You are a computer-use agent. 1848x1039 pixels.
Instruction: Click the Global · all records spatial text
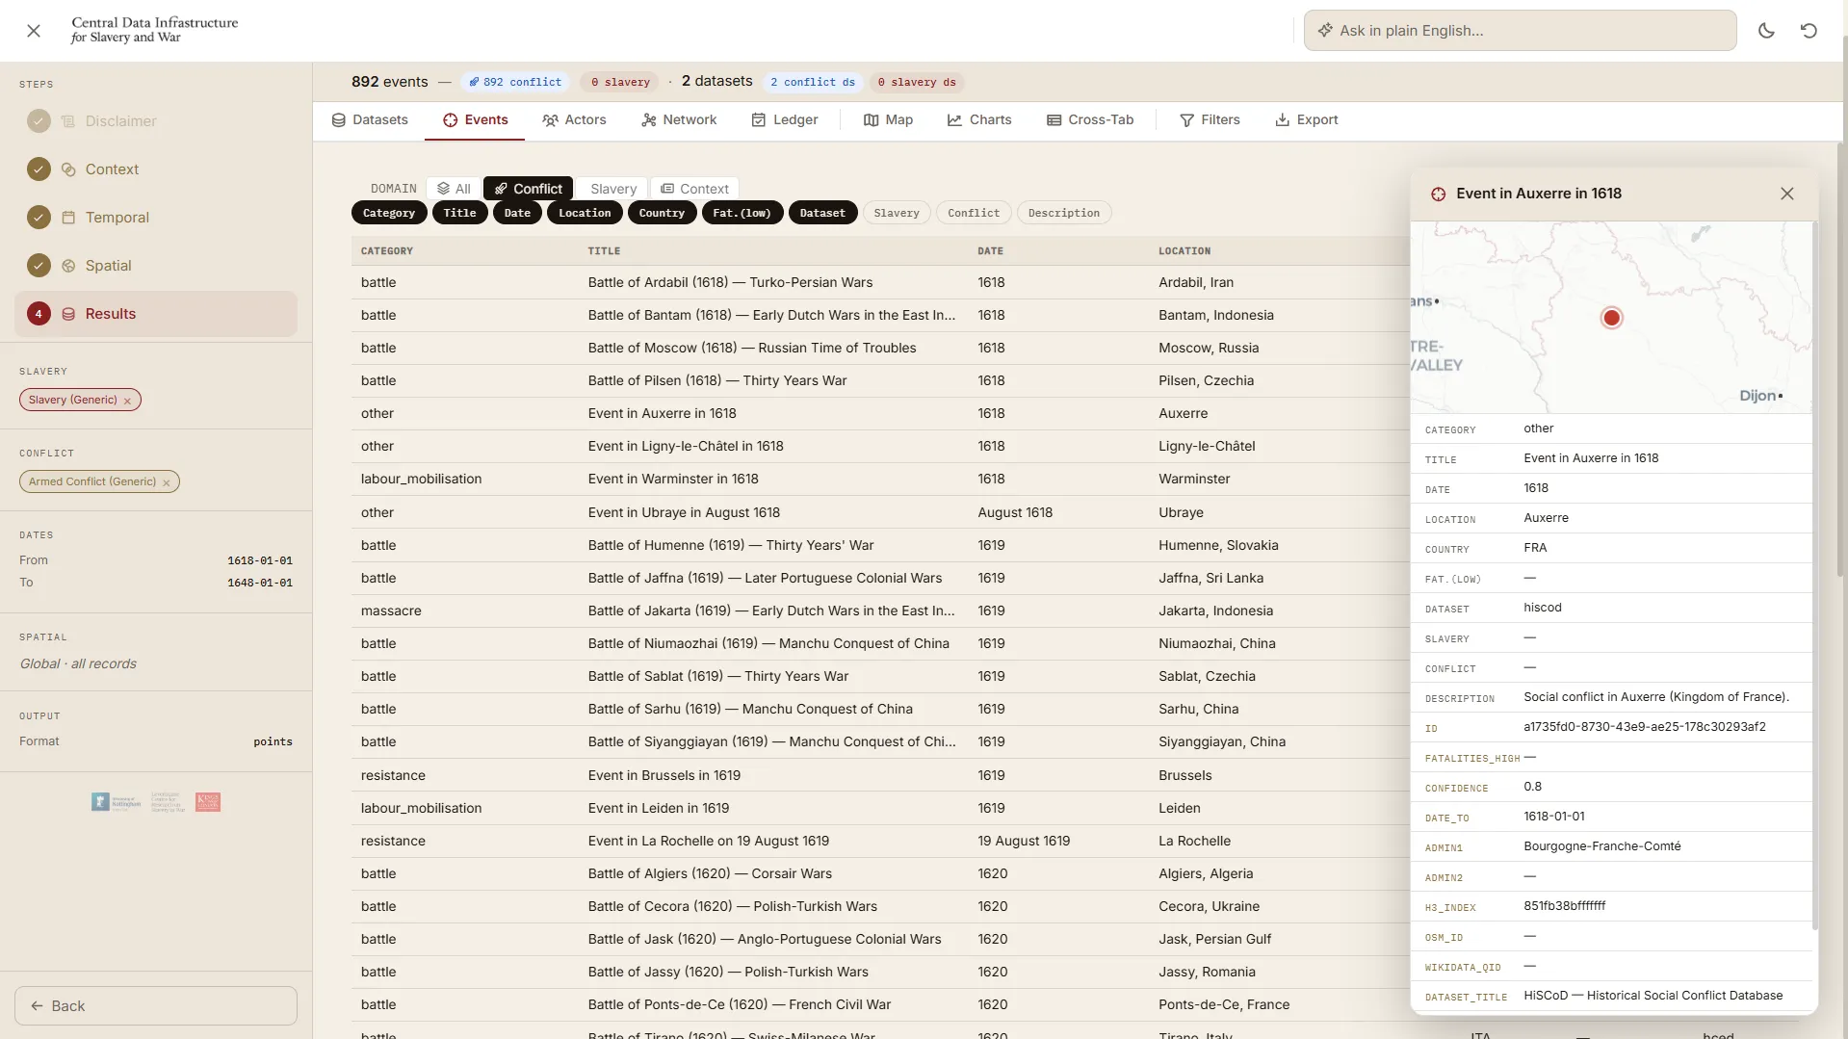click(78, 663)
